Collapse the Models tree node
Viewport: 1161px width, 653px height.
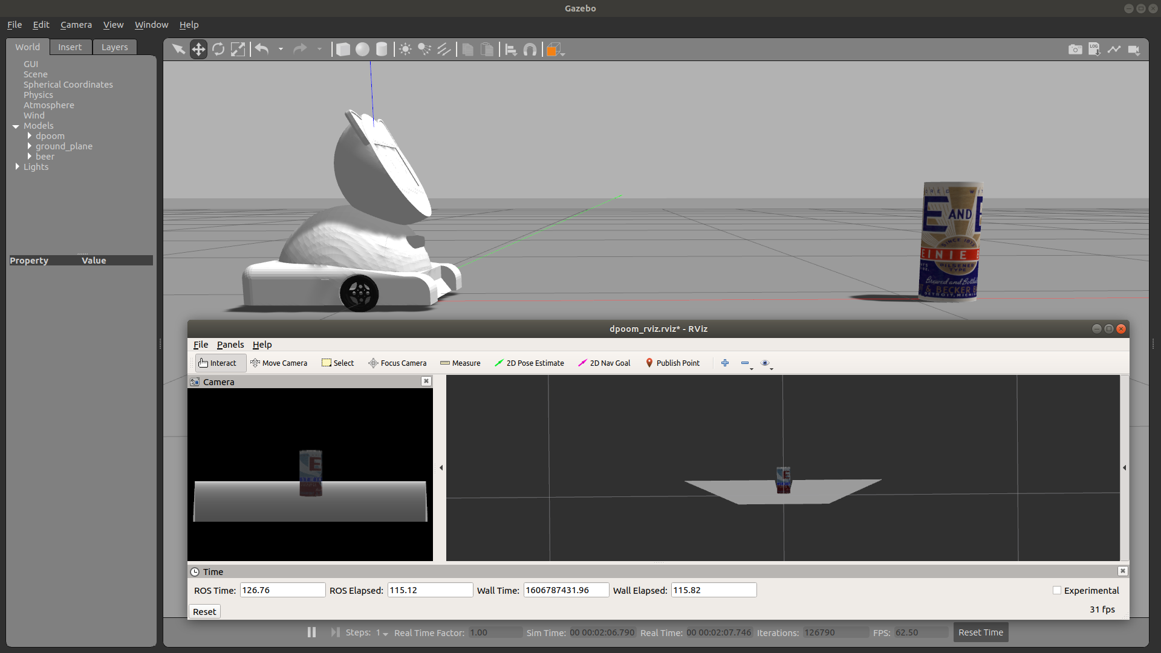(16, 126)
